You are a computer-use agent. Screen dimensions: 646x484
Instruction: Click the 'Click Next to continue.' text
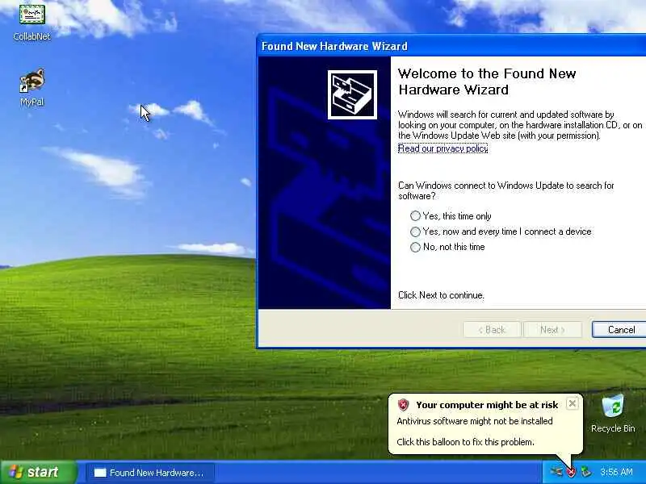[441, 295]
